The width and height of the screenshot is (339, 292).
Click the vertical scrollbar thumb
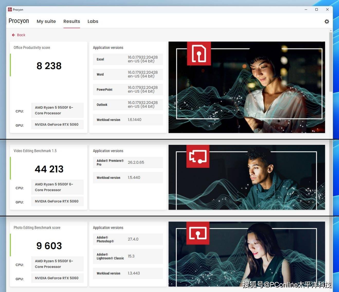[x=331, y=62]
